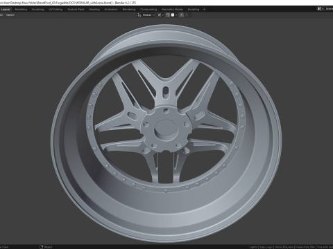Viewport: 333px width, 249px height.
Task: Add a new workspace with plus button
Action: (204, 10)
